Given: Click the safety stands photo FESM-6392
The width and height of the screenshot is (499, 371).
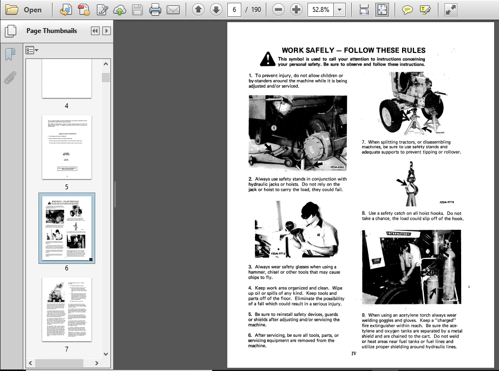Looking at the screenshot, I should pos(298,133).
